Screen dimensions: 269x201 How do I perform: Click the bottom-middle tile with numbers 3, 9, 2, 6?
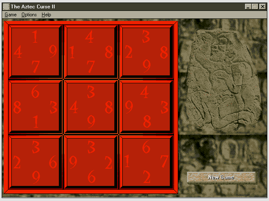pyautogui.click(x=91, y=162)
